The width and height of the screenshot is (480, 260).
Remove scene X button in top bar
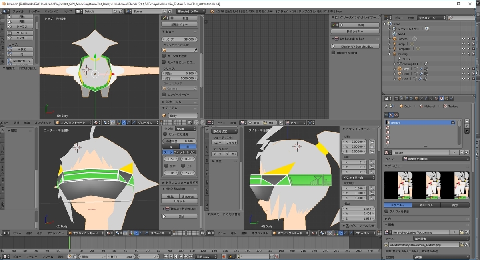coord(170,11)
